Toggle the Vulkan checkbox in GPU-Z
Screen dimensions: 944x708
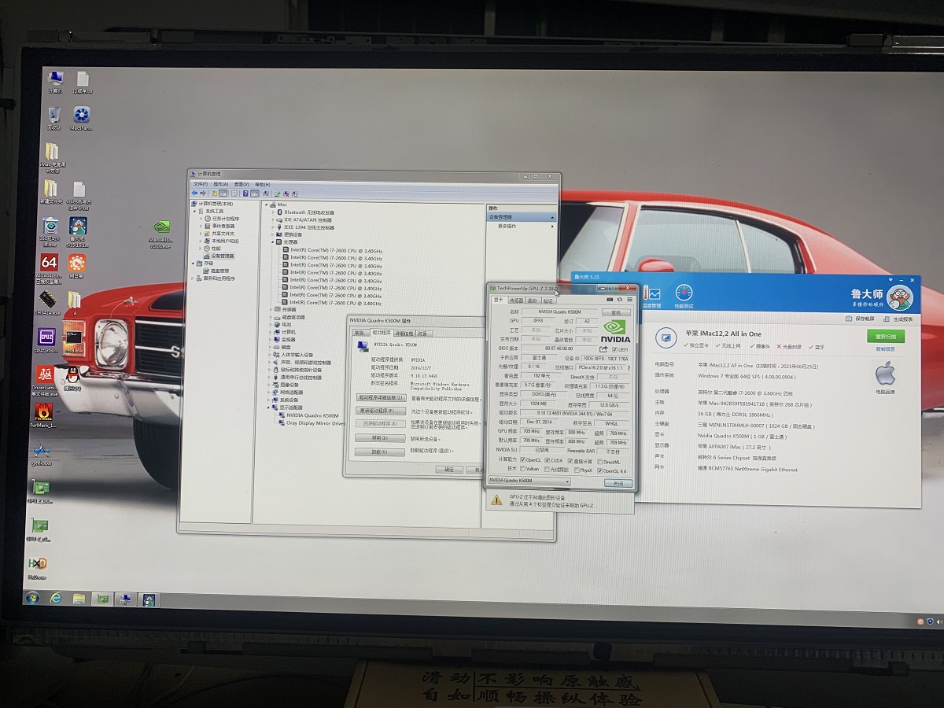point(522,468)
